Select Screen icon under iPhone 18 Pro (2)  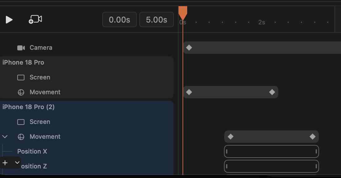pos(21,122)
